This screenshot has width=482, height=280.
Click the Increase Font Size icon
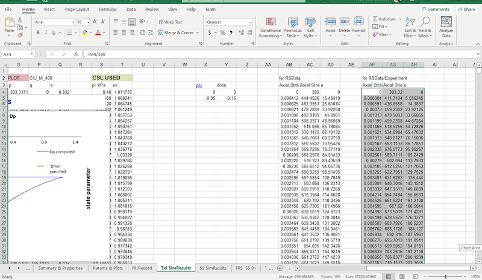coord(94,22)
